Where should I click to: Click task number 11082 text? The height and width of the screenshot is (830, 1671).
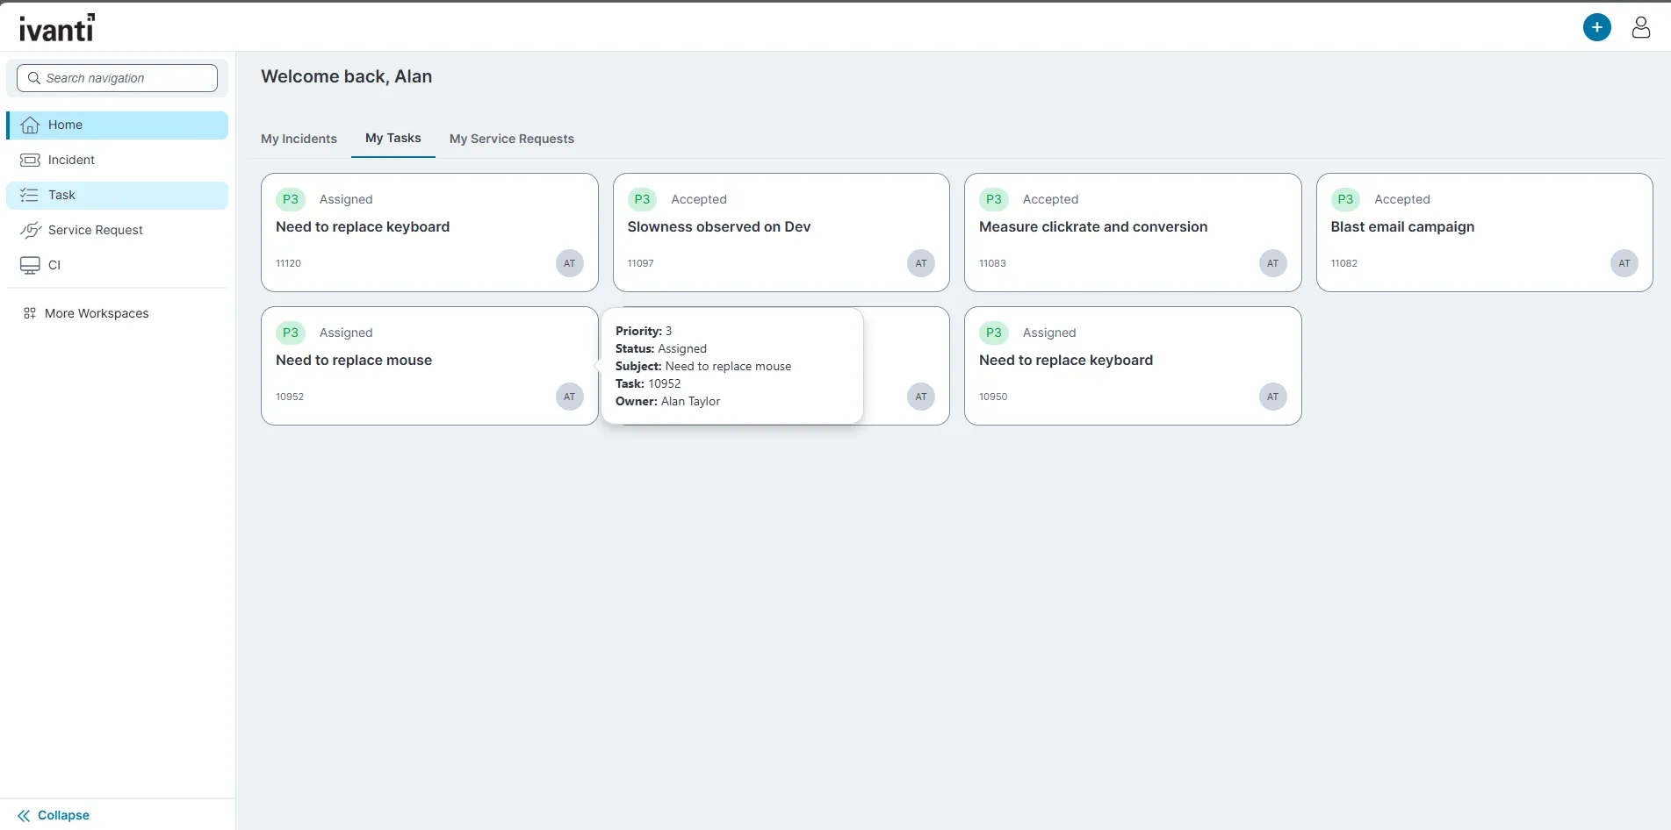[1343, 263]
